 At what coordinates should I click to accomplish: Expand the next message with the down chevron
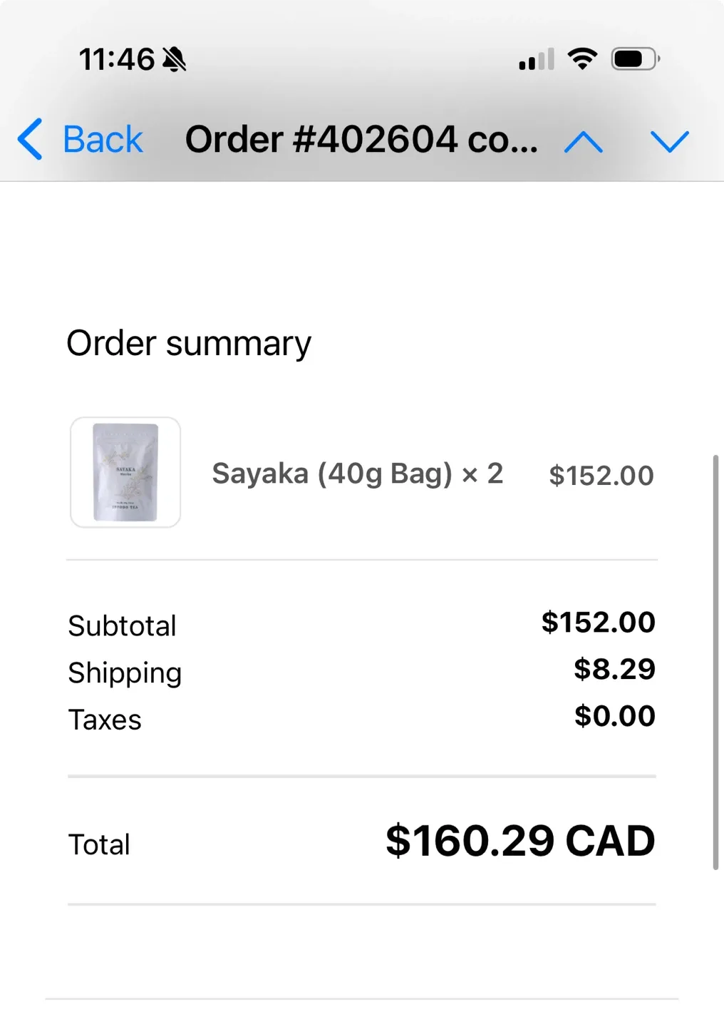tap(669, 142)
